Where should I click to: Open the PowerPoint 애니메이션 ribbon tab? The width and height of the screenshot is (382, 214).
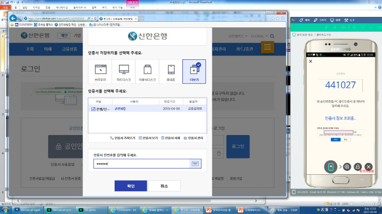(x=61, y=8)
